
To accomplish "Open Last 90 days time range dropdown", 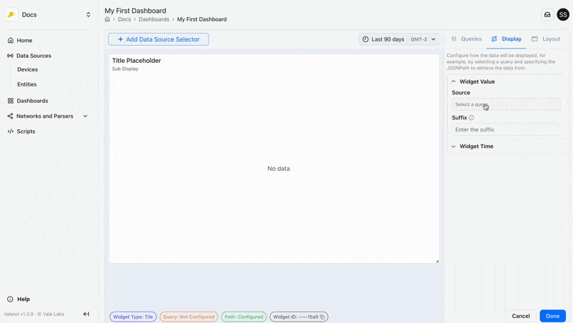I will pos(399,39).
